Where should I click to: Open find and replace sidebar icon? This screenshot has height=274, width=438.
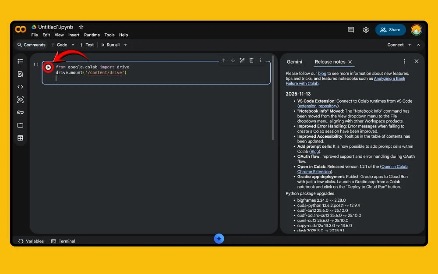click(20, 74)
